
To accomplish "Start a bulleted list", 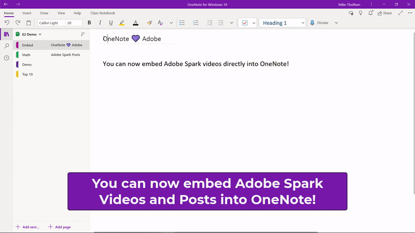I will coord(182,23).
